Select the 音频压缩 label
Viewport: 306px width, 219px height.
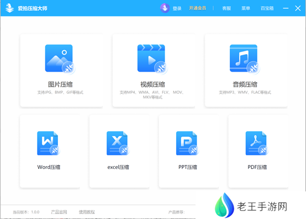point(245,84)
